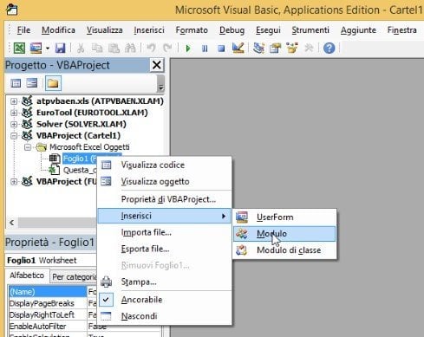Click the Reset stop toolbar icon
This screenshot has height=337, width=424.
coord(221,49)
